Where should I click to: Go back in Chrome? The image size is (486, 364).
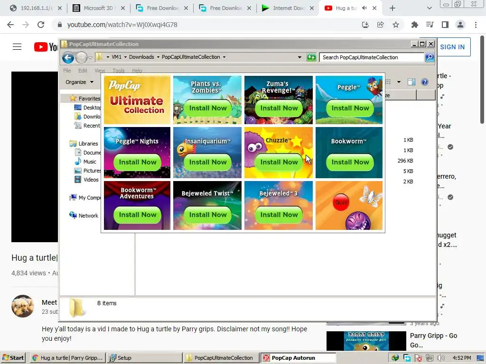[10, 25]
